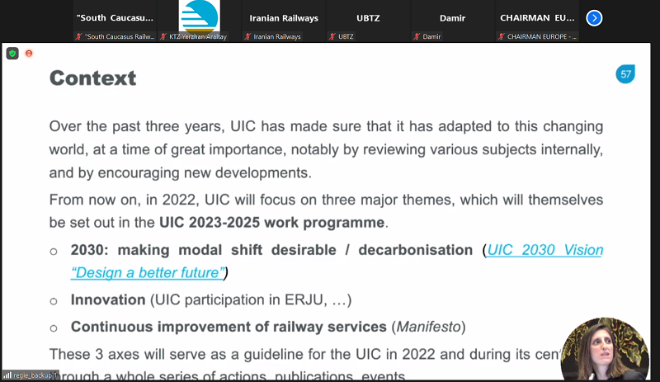Select the Damir participant tile
This screenshot has height=382, width=660.
(452, 18)
